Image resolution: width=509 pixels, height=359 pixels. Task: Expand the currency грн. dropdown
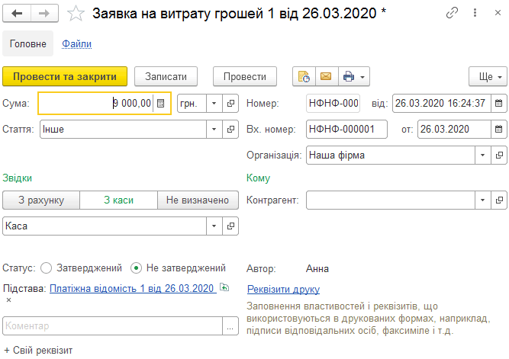point(214,104)
